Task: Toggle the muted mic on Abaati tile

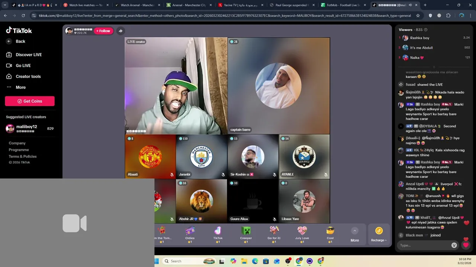Action: (x=172, y=175)
